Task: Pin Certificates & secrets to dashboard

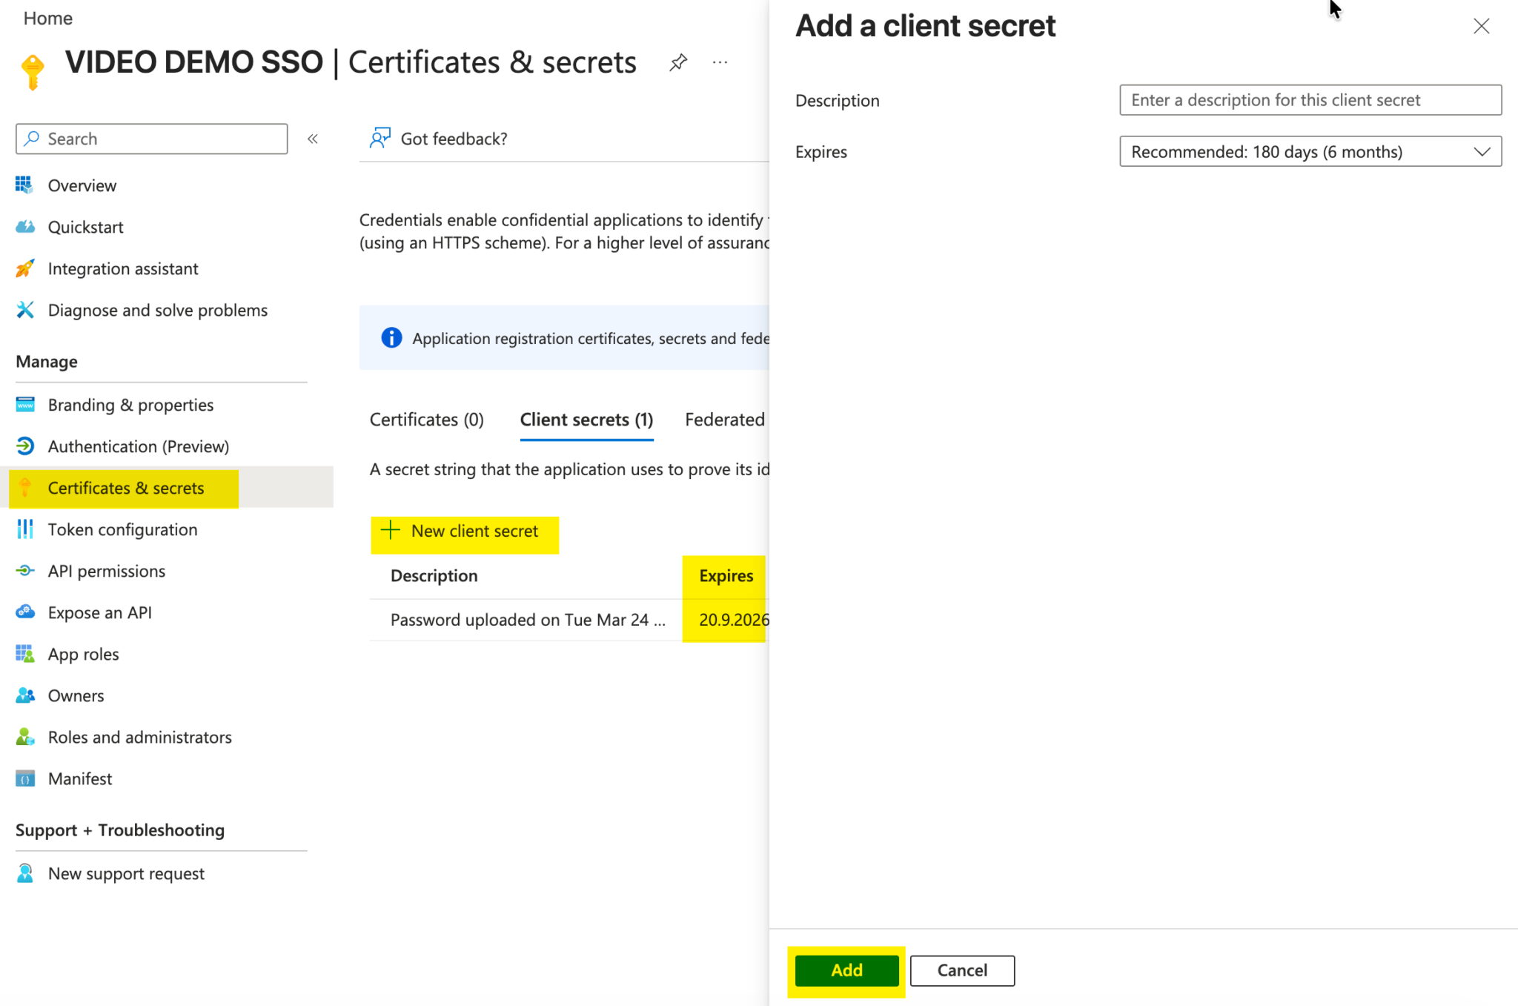Action: coord(678,62)
